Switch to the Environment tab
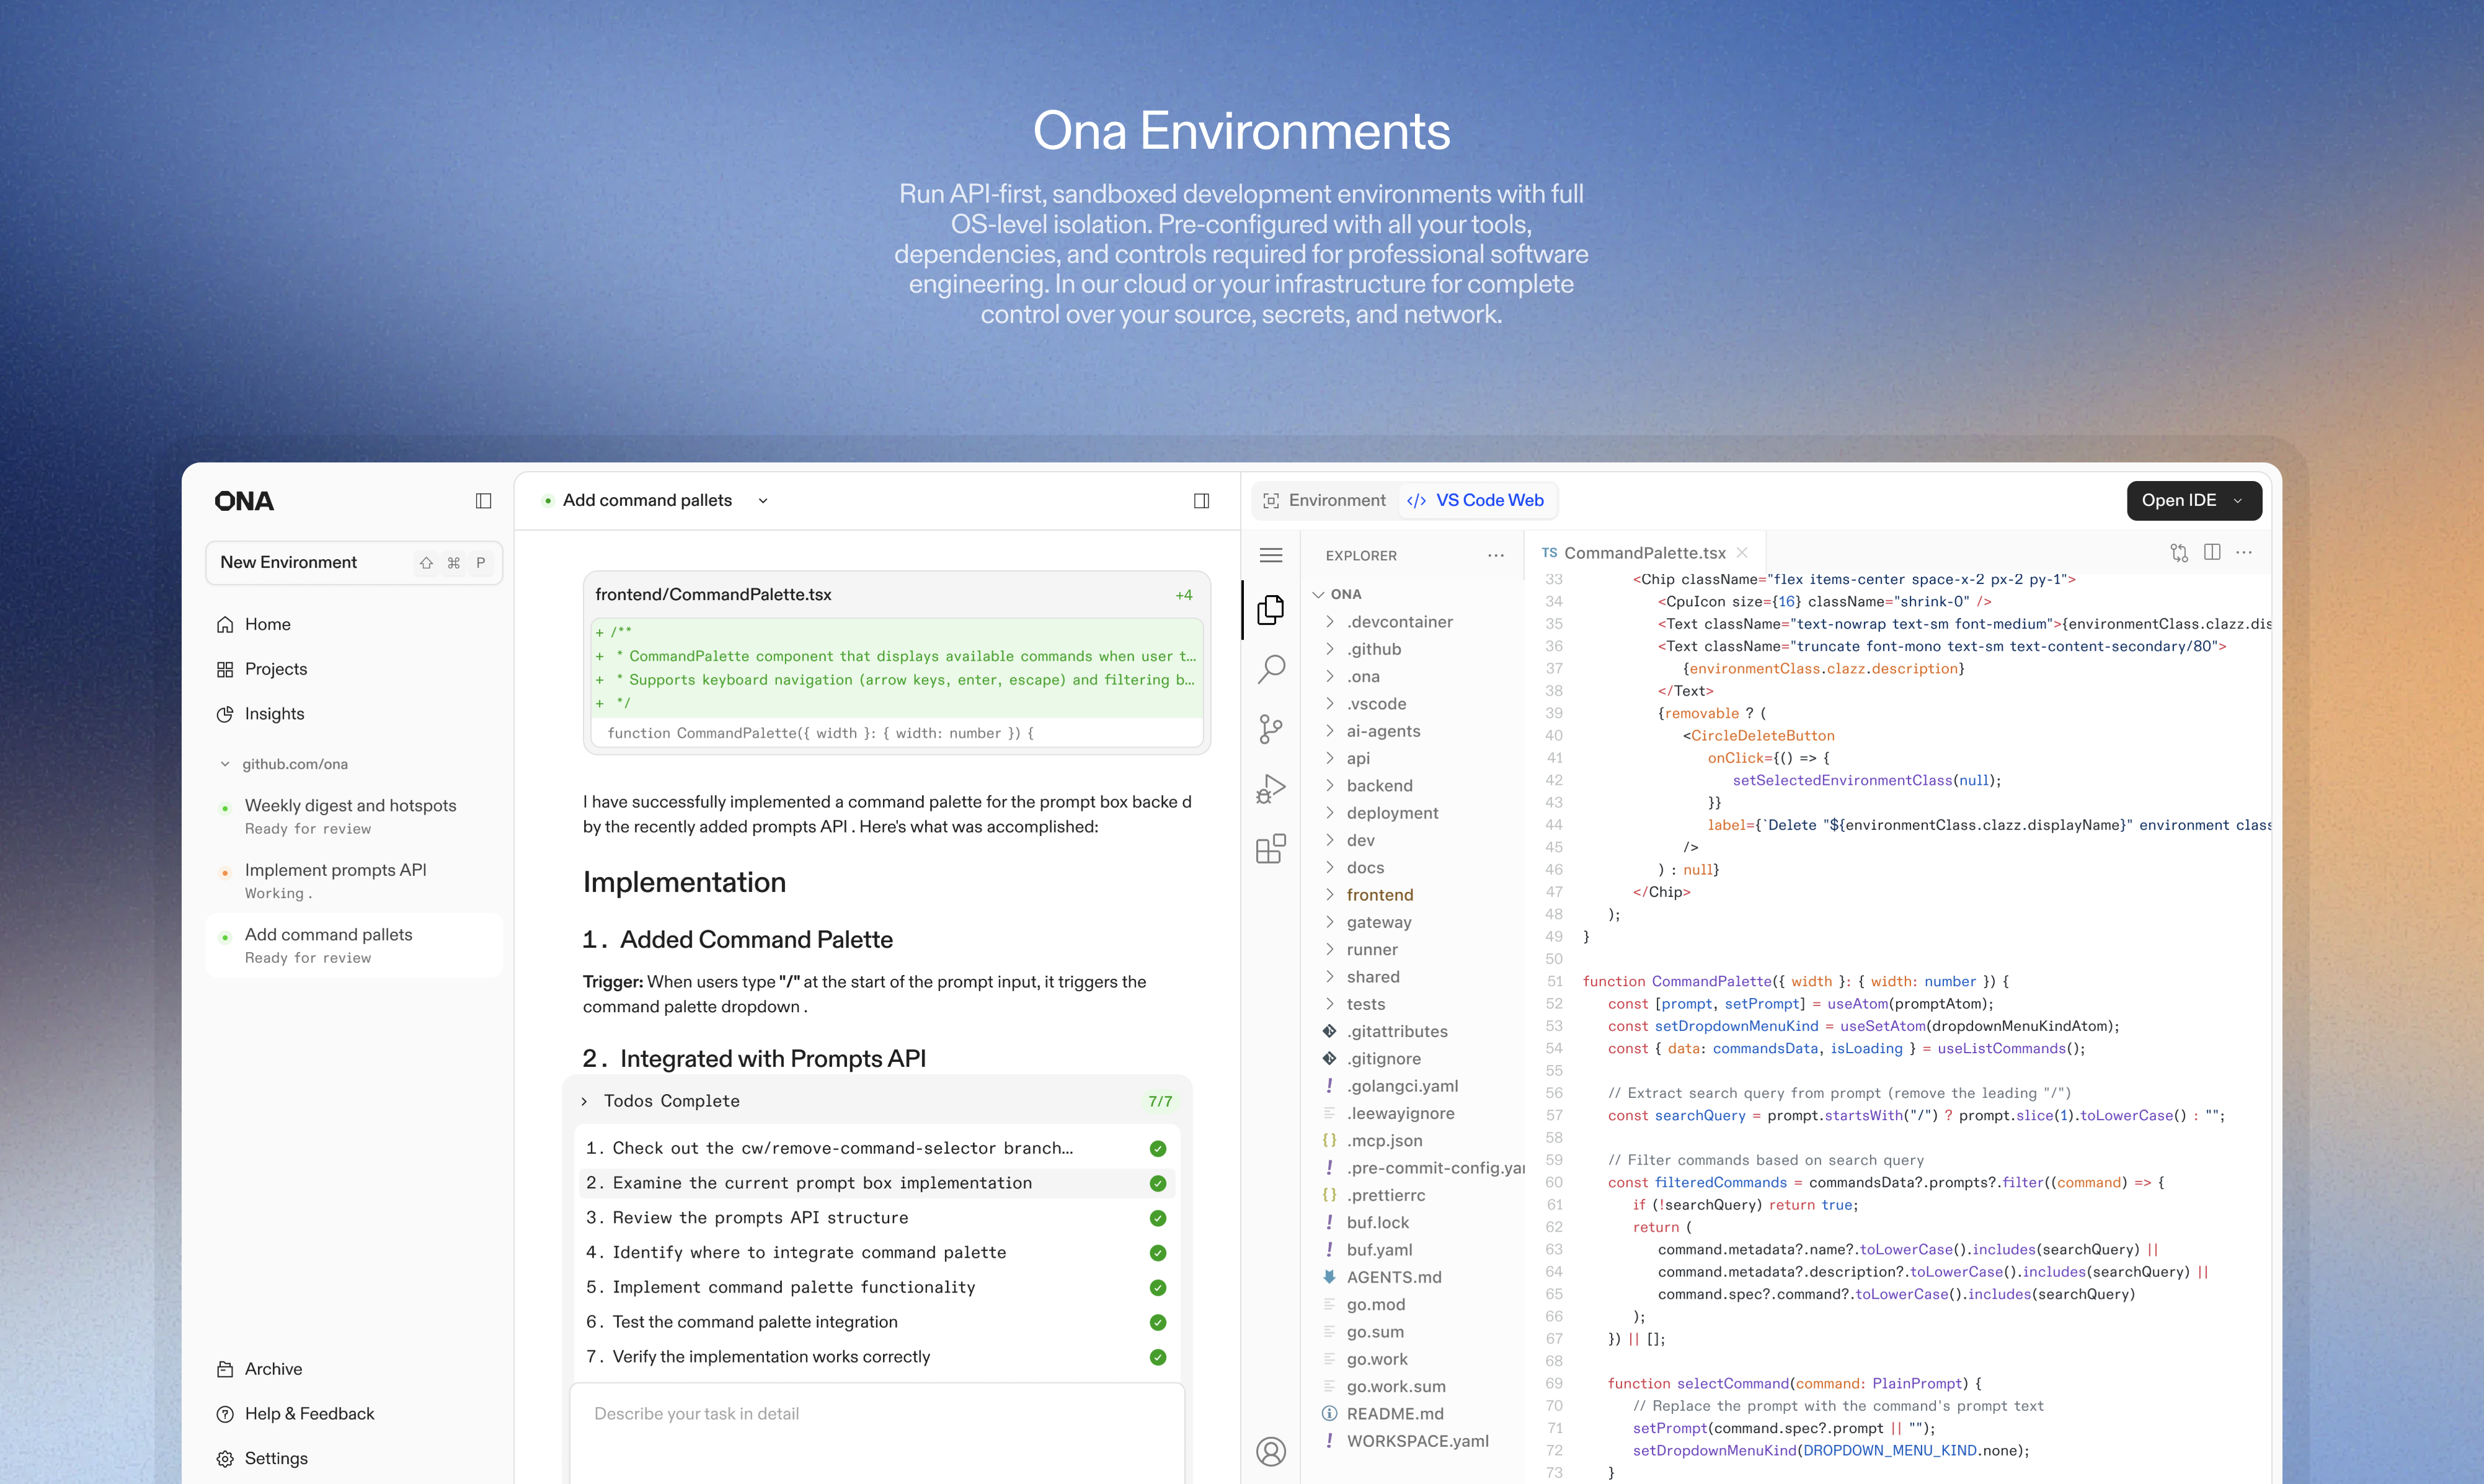Image resolution: width=2484 pixels, height=1484 pixels. [x=1324, y=501]
